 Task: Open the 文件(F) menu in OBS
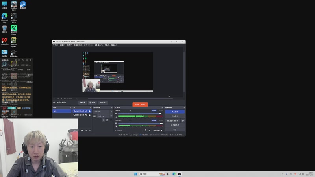coord(56,45)
